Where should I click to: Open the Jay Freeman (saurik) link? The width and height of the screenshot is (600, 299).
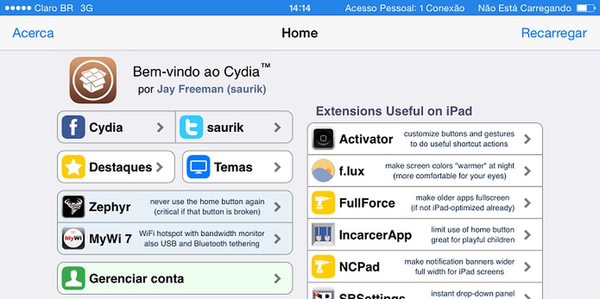coord(212,90)
